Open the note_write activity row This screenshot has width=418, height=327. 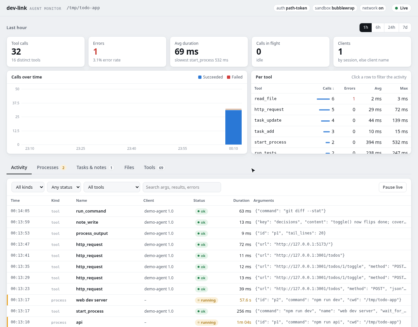pos(209,222)
